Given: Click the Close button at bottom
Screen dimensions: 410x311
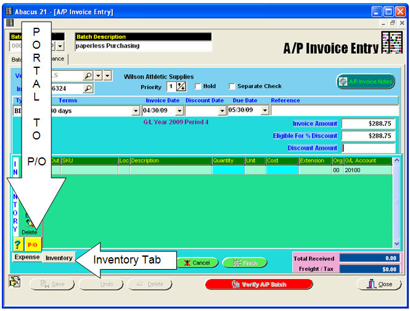Looking at the screenshot, I should click(379, 284).
